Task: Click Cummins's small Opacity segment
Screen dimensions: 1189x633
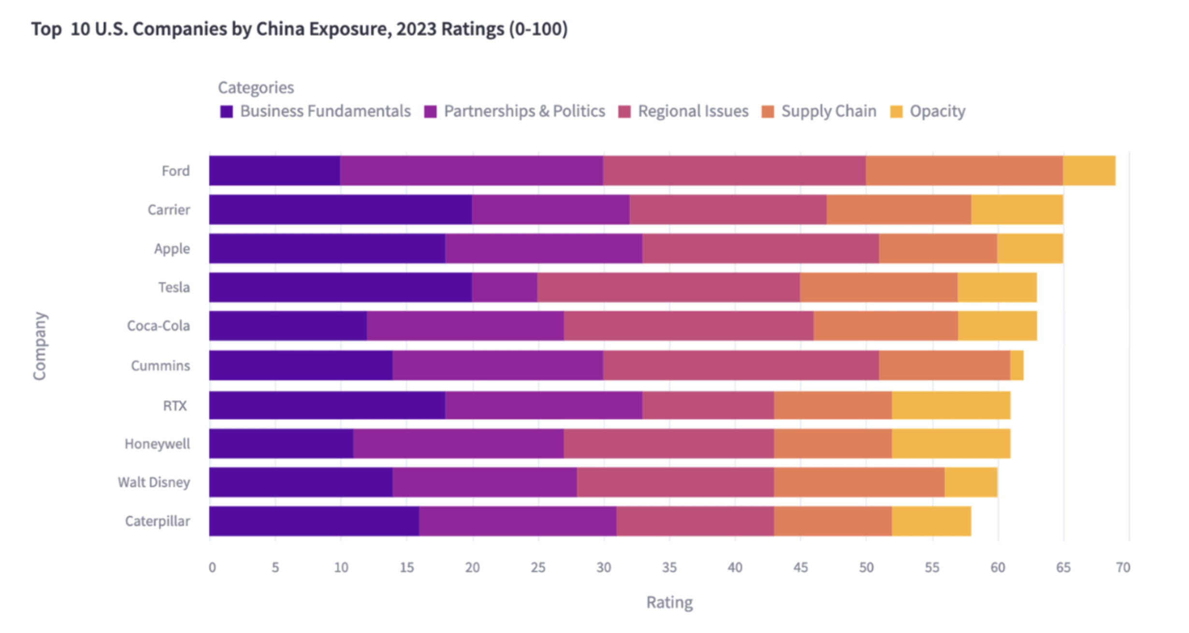Action: point(1016,366)
